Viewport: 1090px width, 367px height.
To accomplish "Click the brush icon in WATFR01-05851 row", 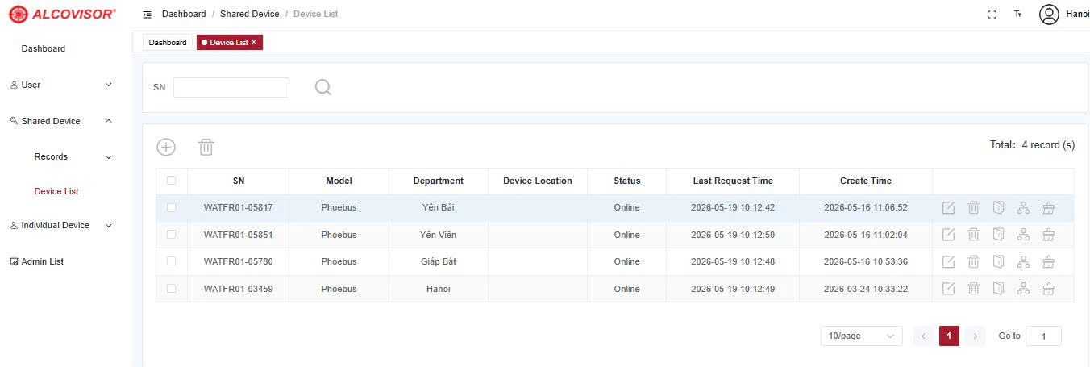I will (x=1048, y=235).
